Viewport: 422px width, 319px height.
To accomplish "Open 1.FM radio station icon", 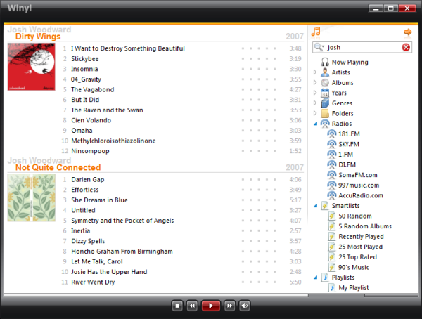I will 331,155.
